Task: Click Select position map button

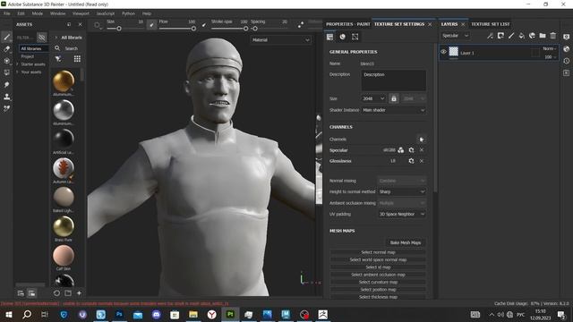Action: point(378,290)
